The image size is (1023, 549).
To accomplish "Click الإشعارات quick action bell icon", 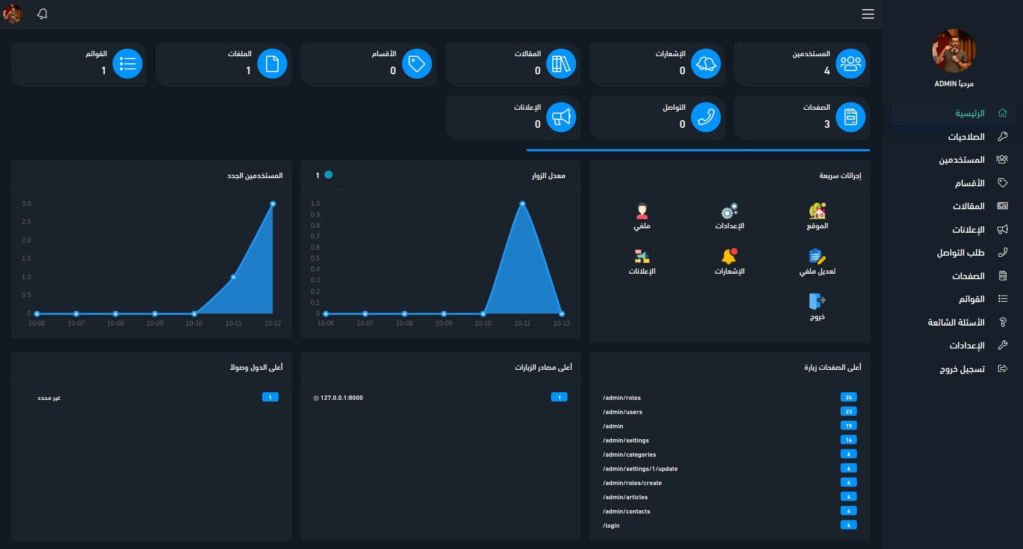I will coord(730,256).
